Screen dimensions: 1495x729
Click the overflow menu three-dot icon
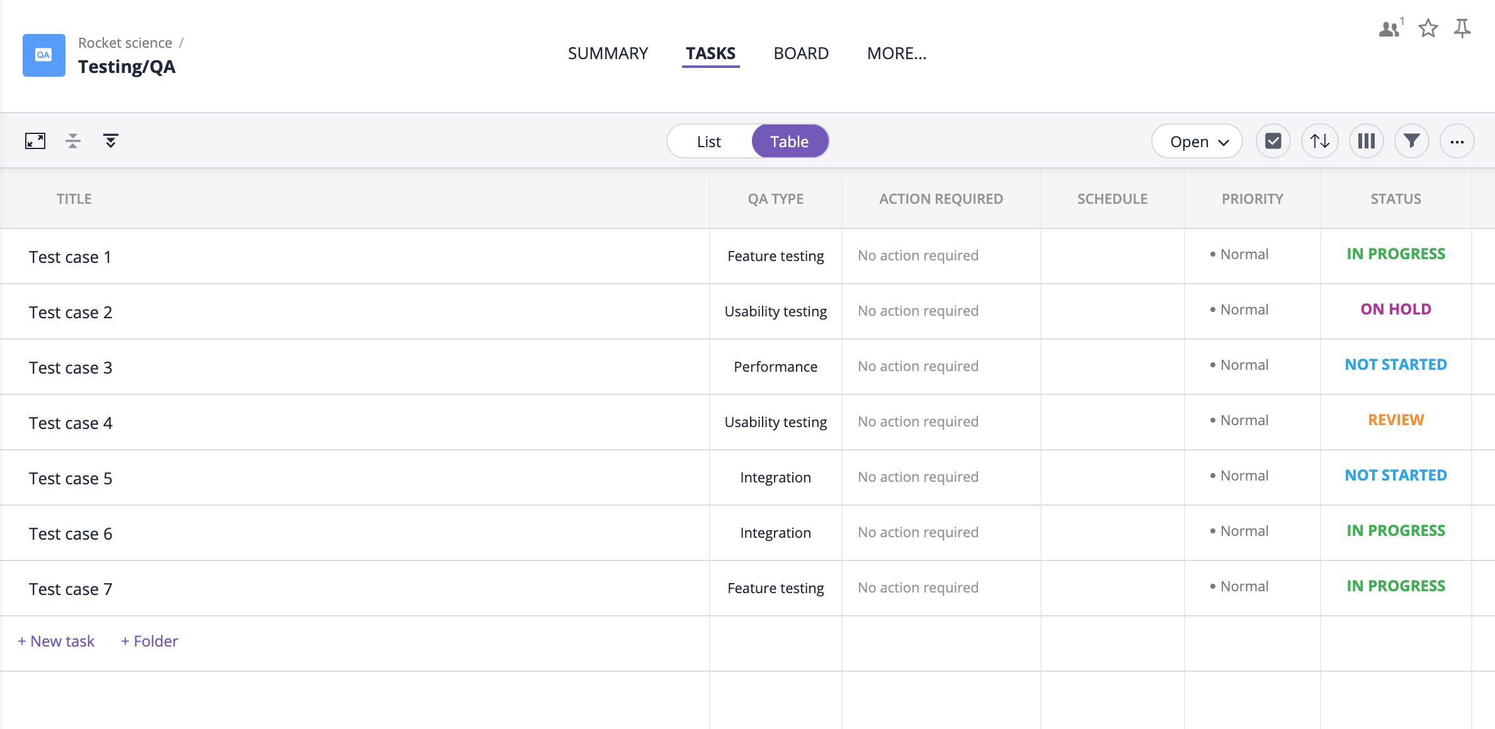point(1457,141)
